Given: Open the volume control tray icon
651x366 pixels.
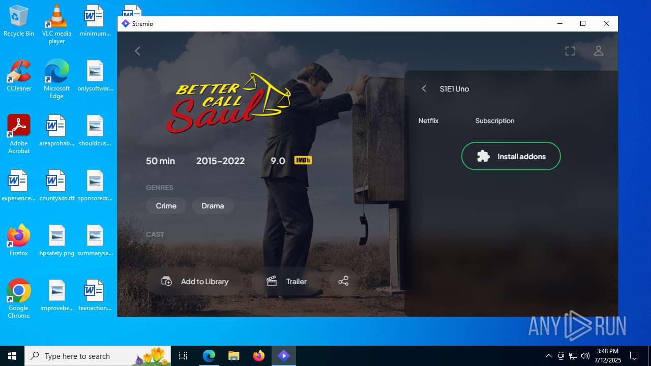Looking at the screenshot, I should point(585,356).
